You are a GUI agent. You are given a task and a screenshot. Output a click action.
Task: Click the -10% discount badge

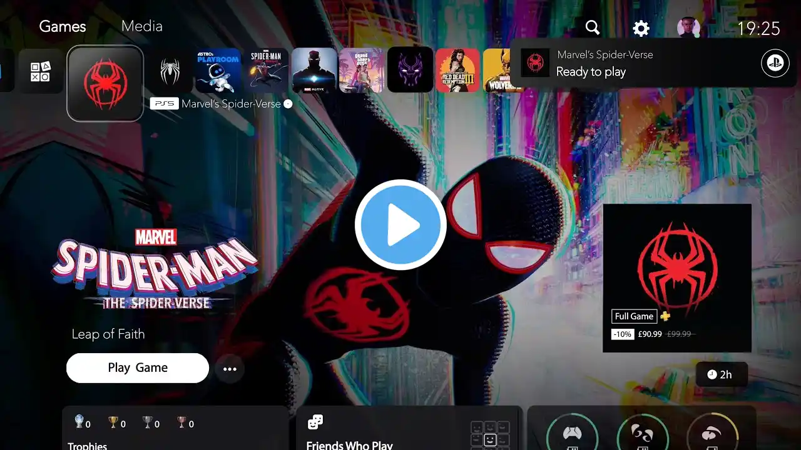[x=623, y=334]
